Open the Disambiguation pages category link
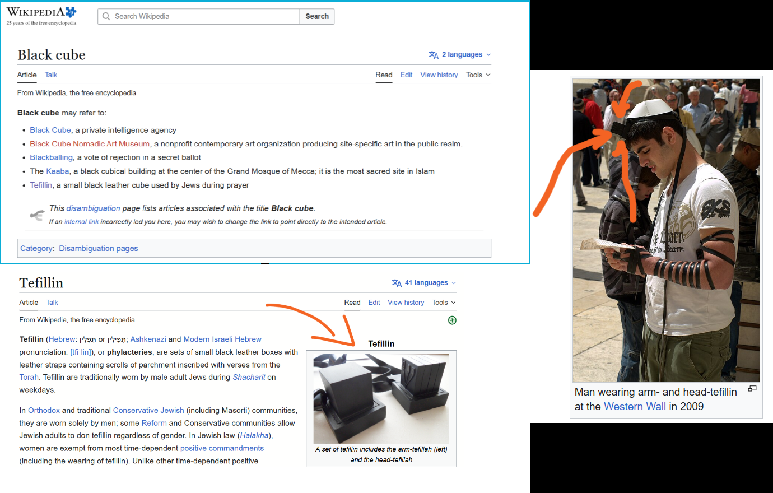 point(99,249)
